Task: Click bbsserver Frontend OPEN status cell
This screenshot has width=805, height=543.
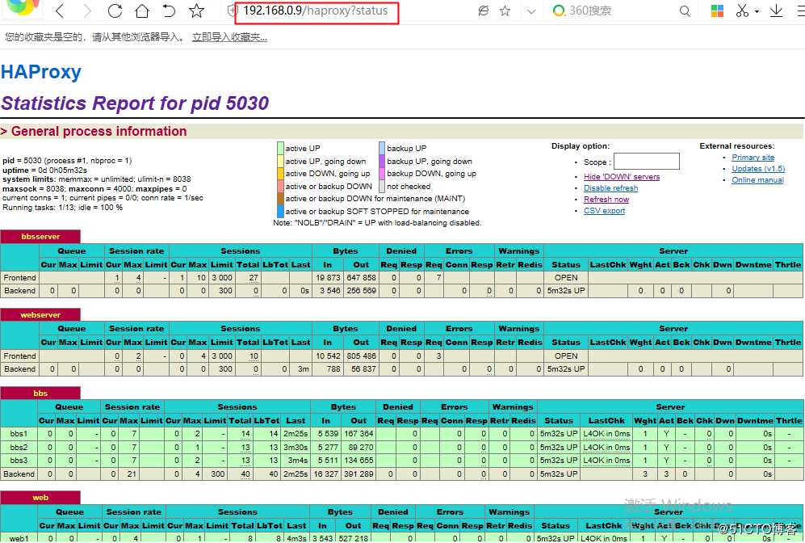Action: point(566,277)
